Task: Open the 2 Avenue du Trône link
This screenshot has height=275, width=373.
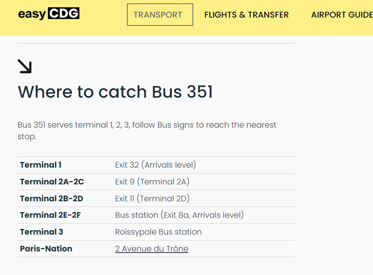Action: (x=152, y=248)
